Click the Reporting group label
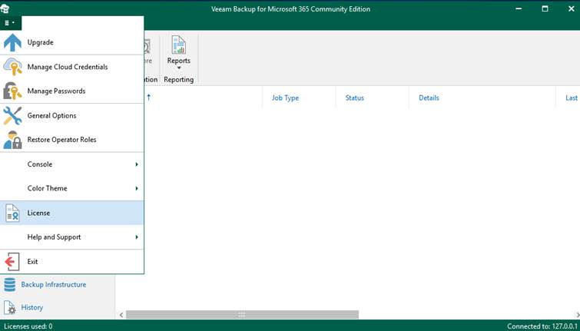 179,80
